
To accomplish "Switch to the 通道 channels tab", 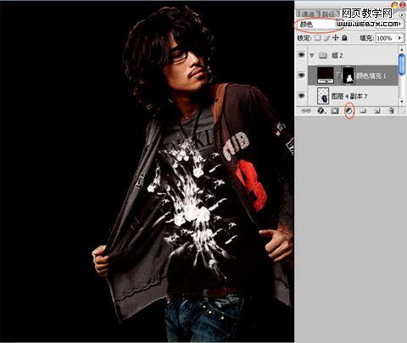I will point(308,14).
